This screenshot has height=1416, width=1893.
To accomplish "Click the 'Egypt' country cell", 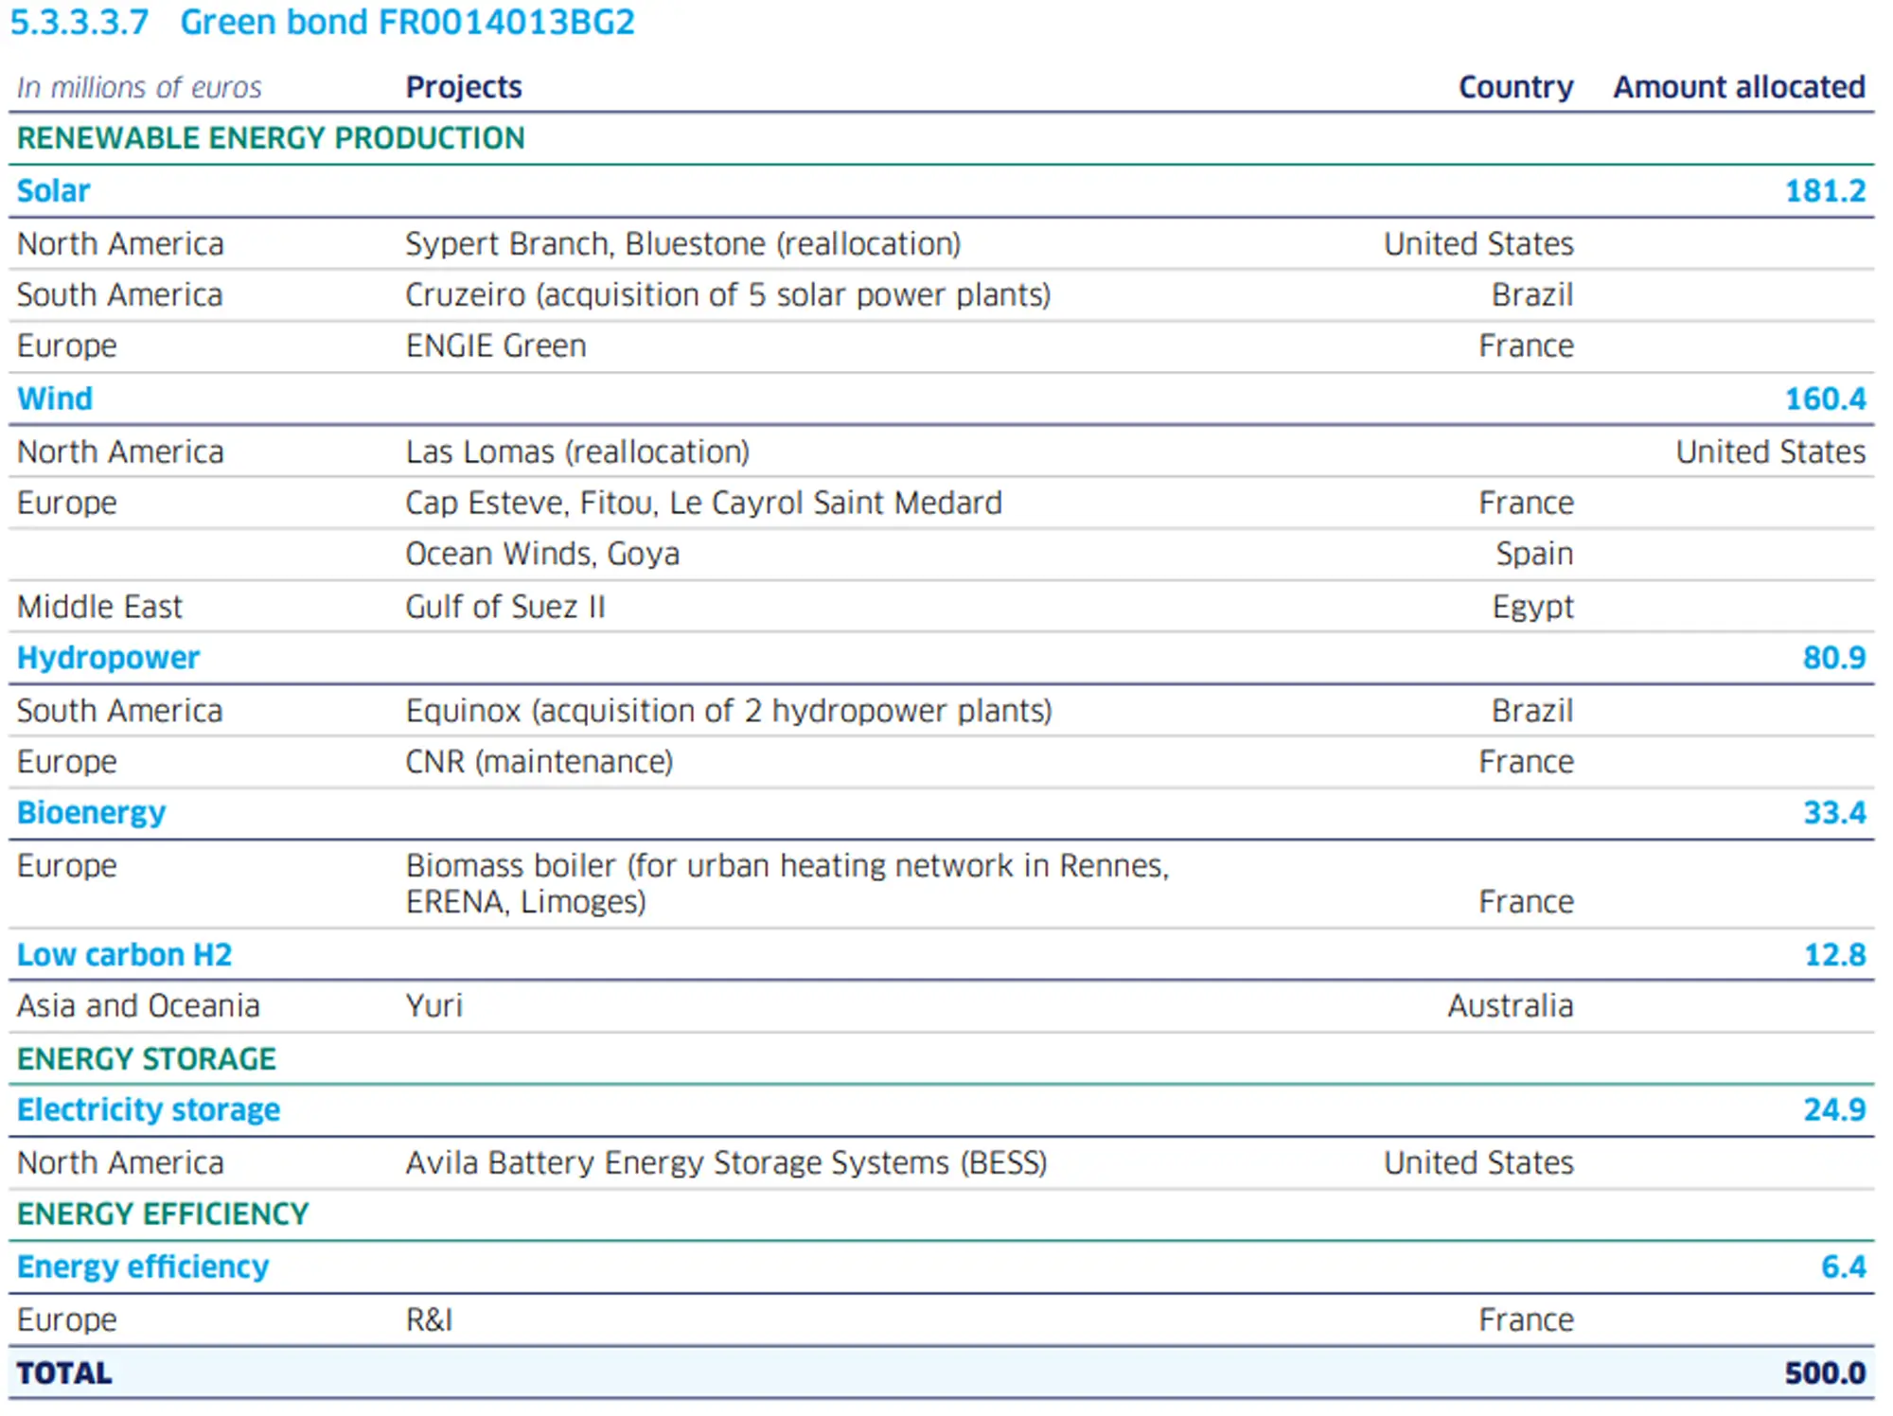I will pyautogui.click(x=1533, y=607).
